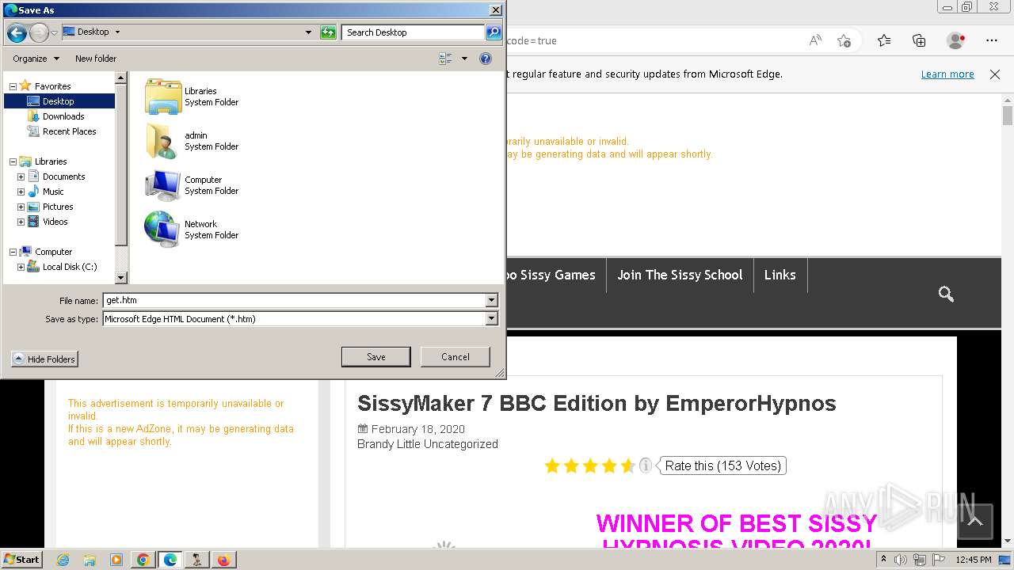Open Join The Sissy School menu item

[680, 275]
